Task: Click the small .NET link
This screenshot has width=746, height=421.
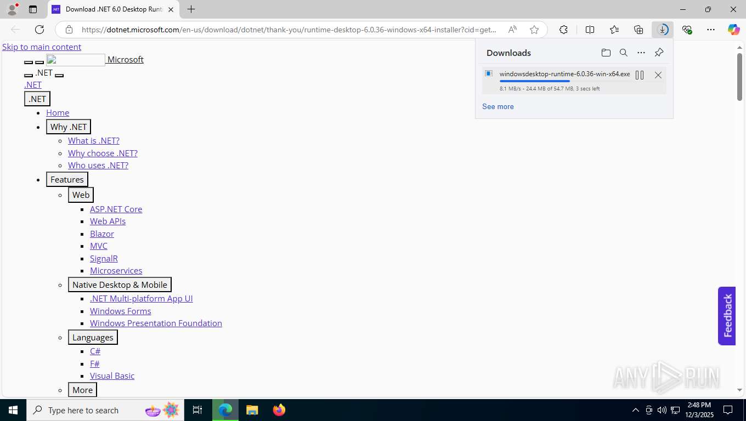Action: (33, 84)
